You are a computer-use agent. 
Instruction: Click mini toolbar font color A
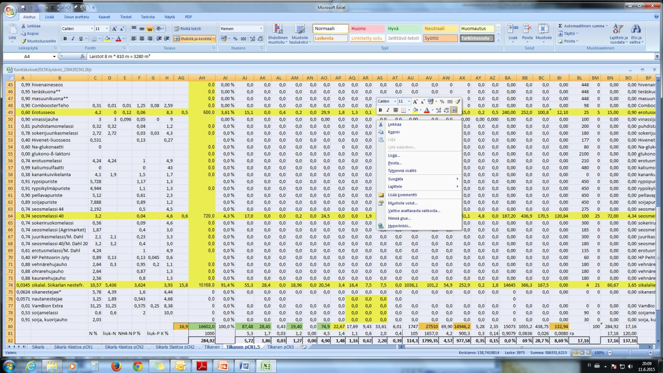(x=427, y=110)
